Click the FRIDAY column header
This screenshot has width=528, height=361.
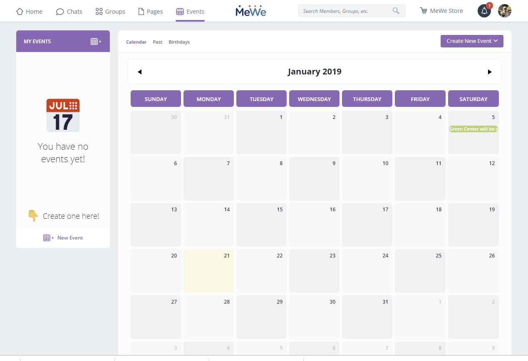(420, 99)
